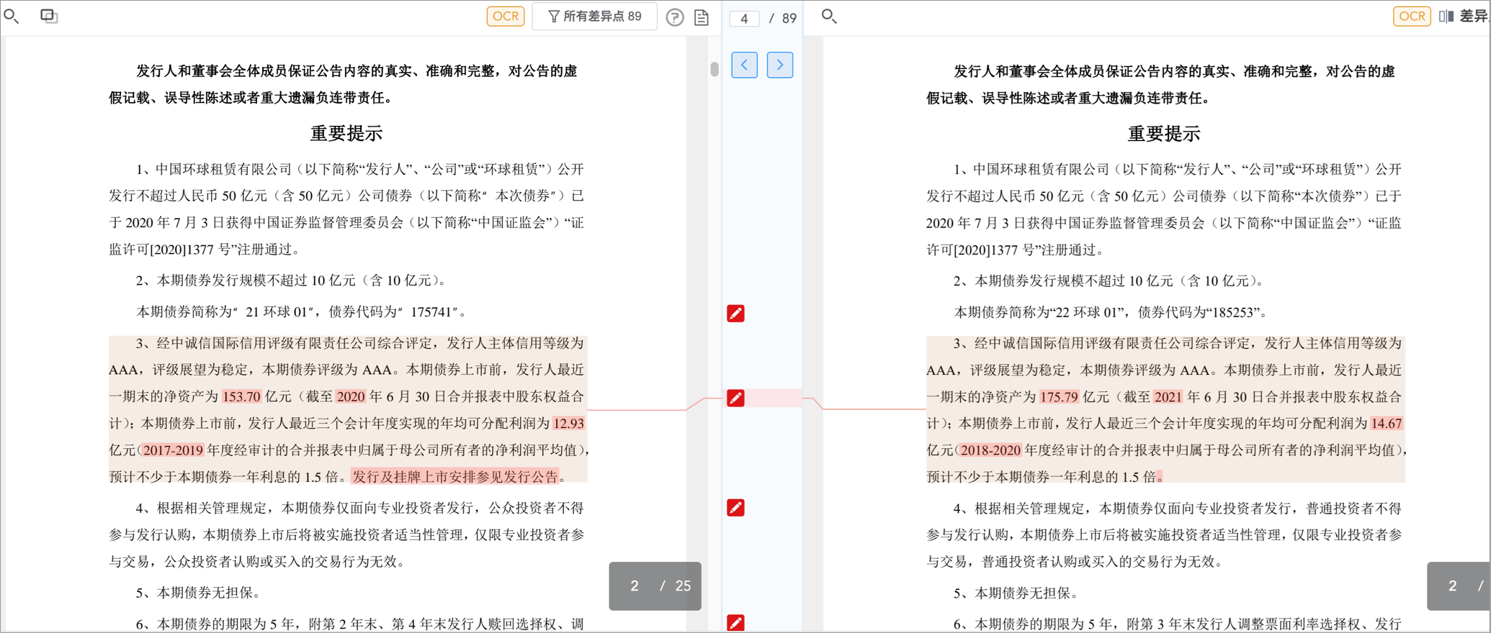The width and height of the screenshot is (1491, 633).
Task: Click the right document page indicator
Action: click(1459, 586)
